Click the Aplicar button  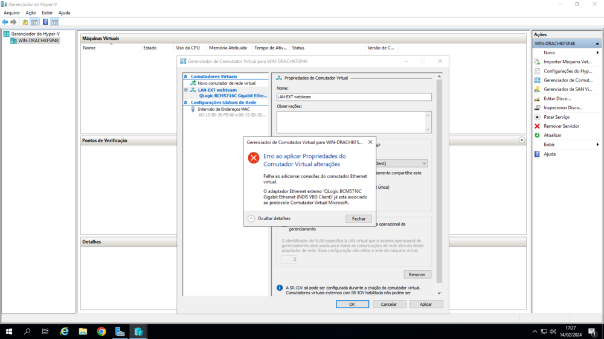pos(426,304)
